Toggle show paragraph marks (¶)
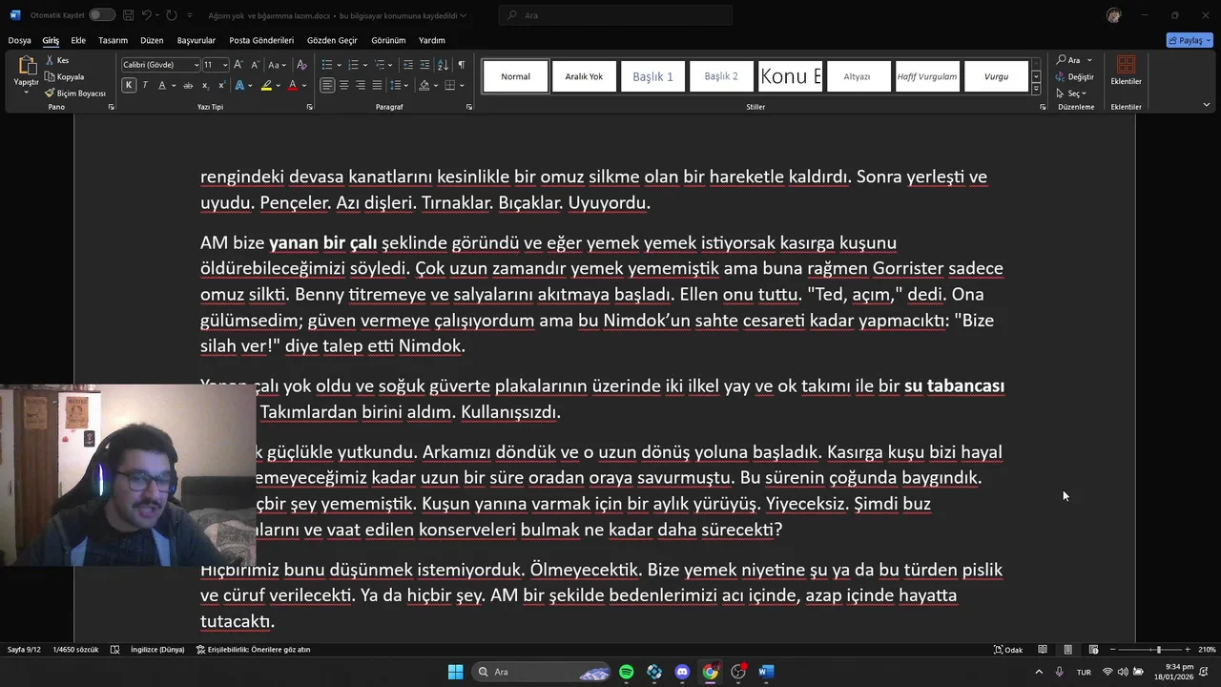Image resolution: width=1221 pixels, height=687 pixels. point(462,65)
